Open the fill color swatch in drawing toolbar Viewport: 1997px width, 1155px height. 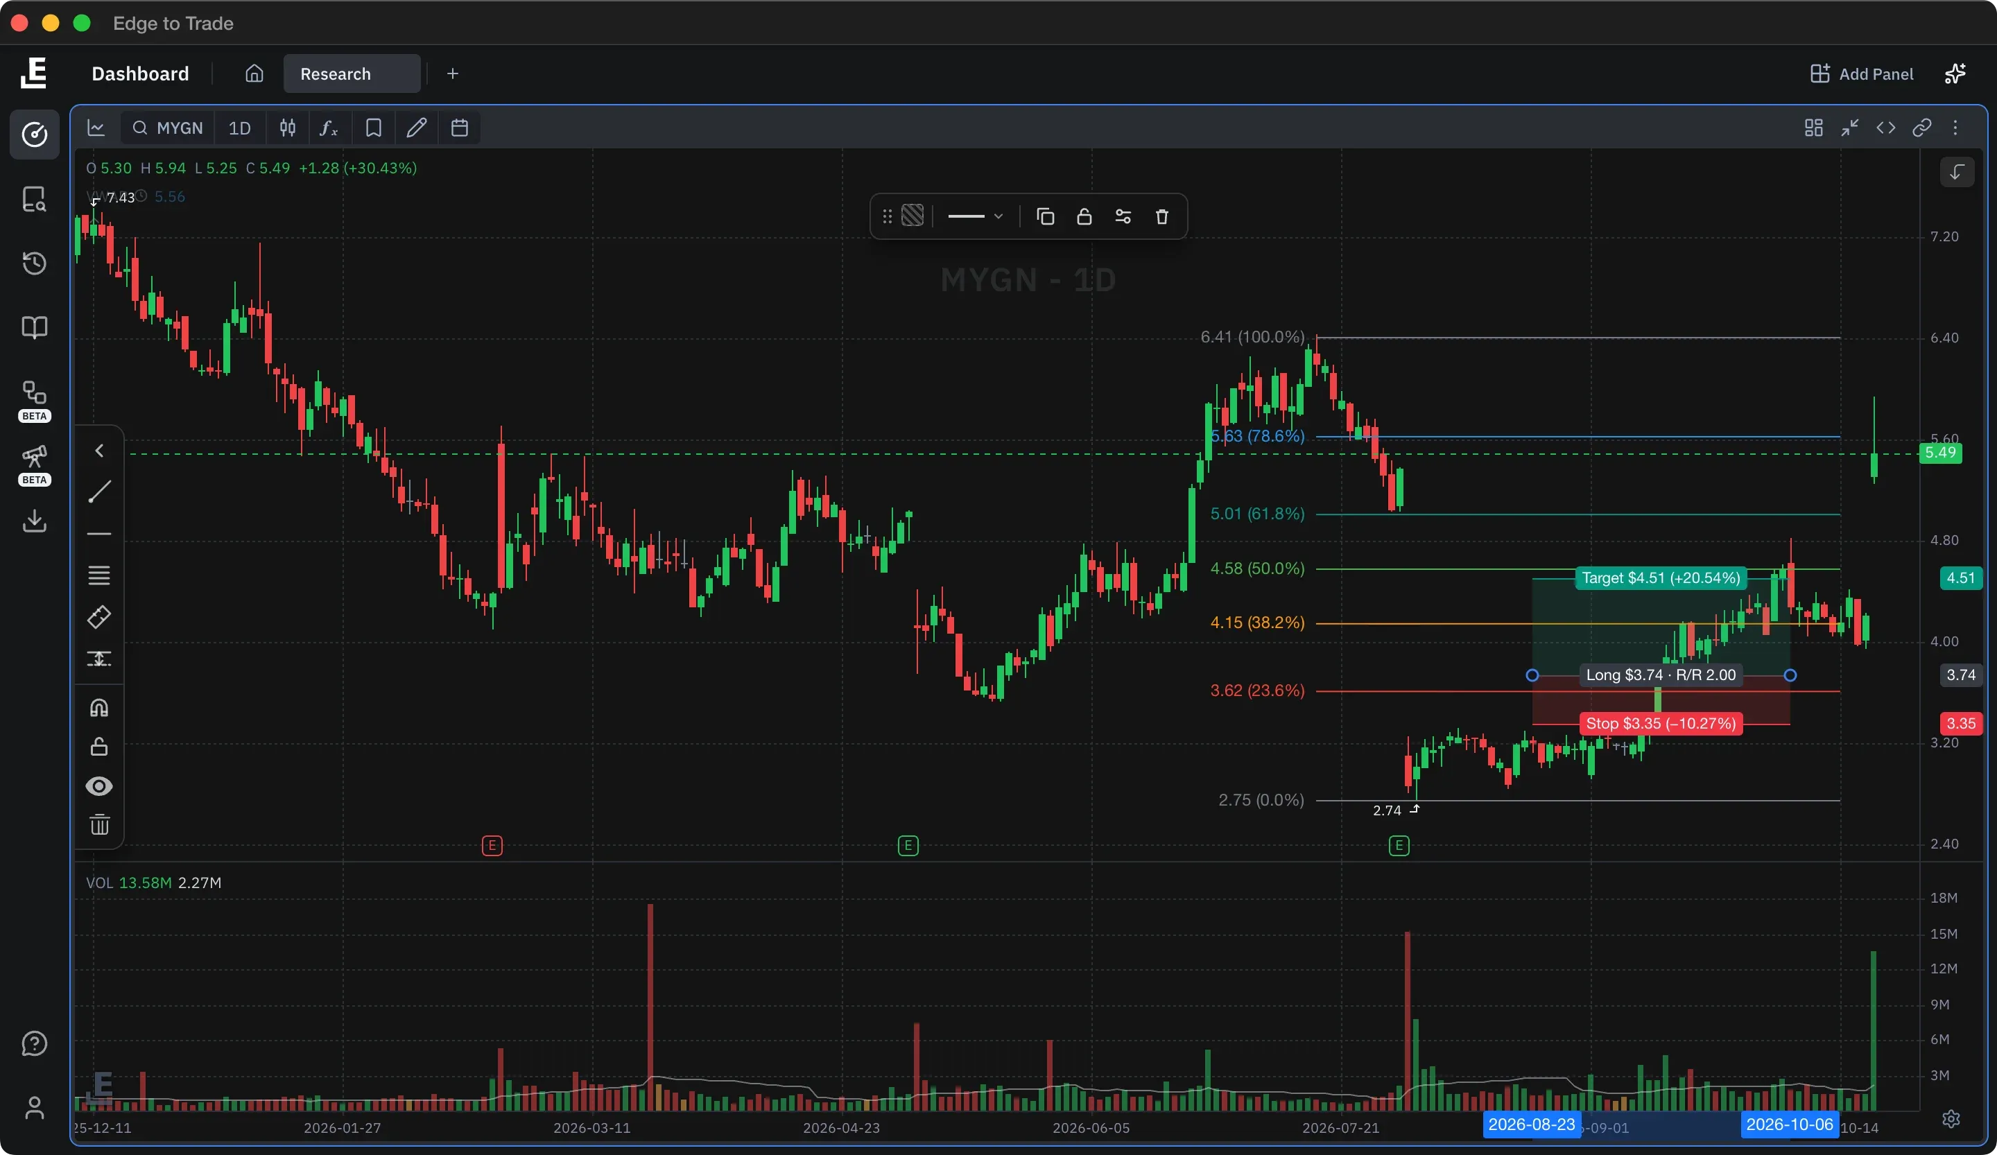pyautogui.click(x=912, y=216)
